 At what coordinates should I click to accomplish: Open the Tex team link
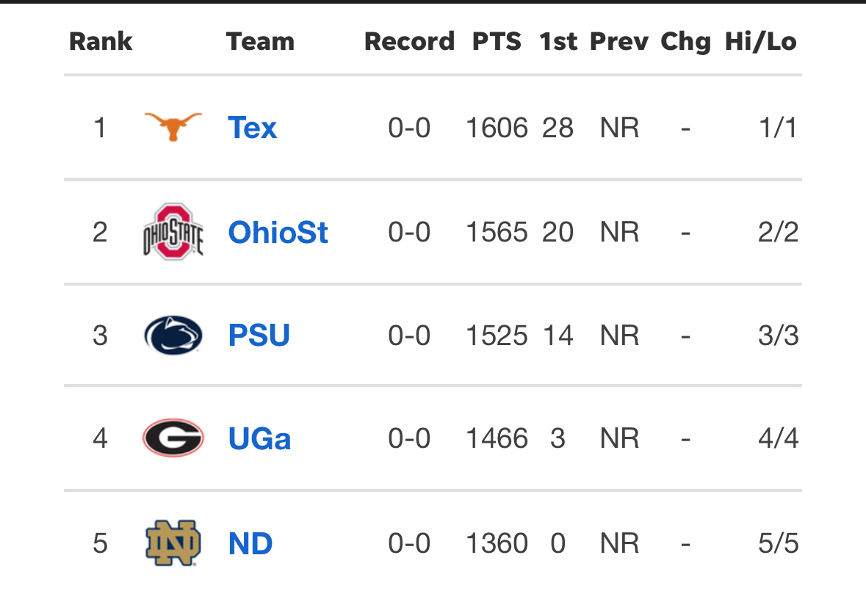coord(252,128)
